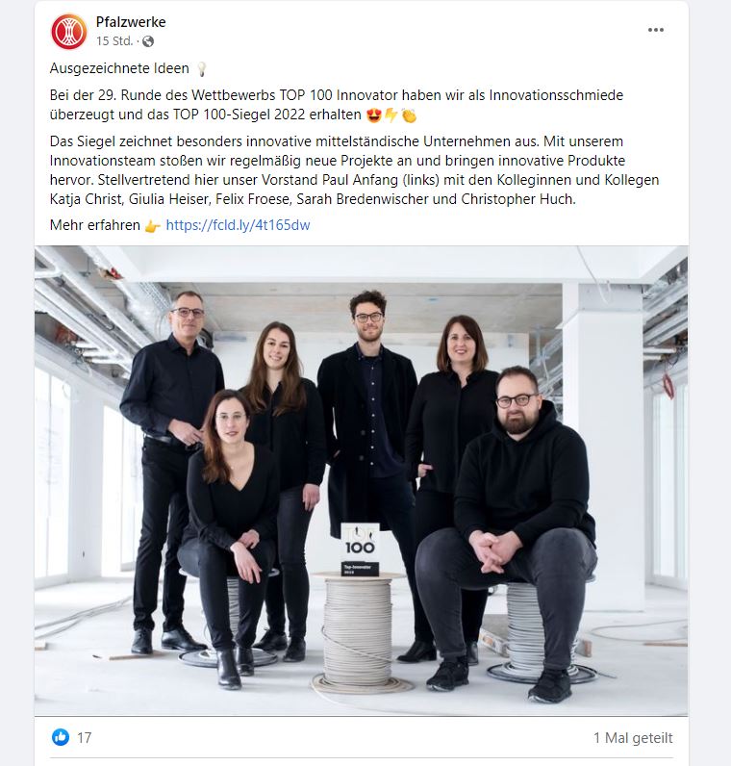731x766 pixels.
Task: Click the globe public-audience icon
Action: [x=148, y=41]
